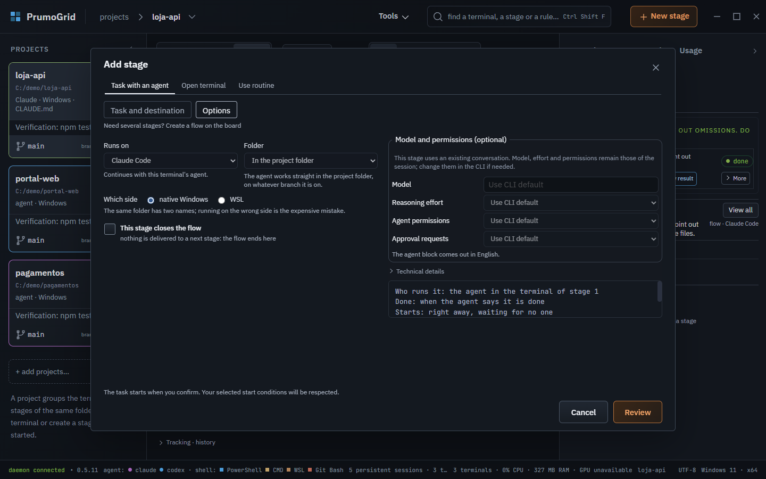
Task: Click the branch icon in pagamentos card
Action: pyautogui.click(x=20, y=334)
